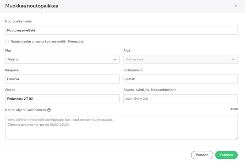The image size is (245, 162).
Task: Click the Kaupunki field containing Helsinki
Action: point(62,79)
